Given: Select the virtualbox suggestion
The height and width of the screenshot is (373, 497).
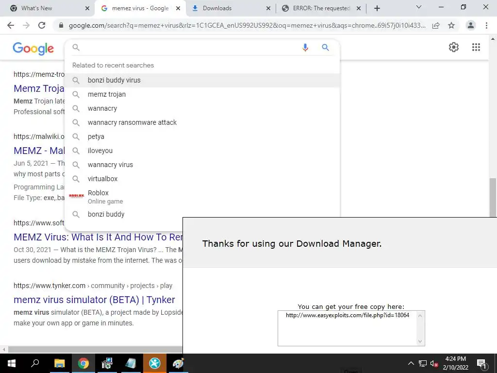Looking at the screenshot, I should [x=202, y=179].
